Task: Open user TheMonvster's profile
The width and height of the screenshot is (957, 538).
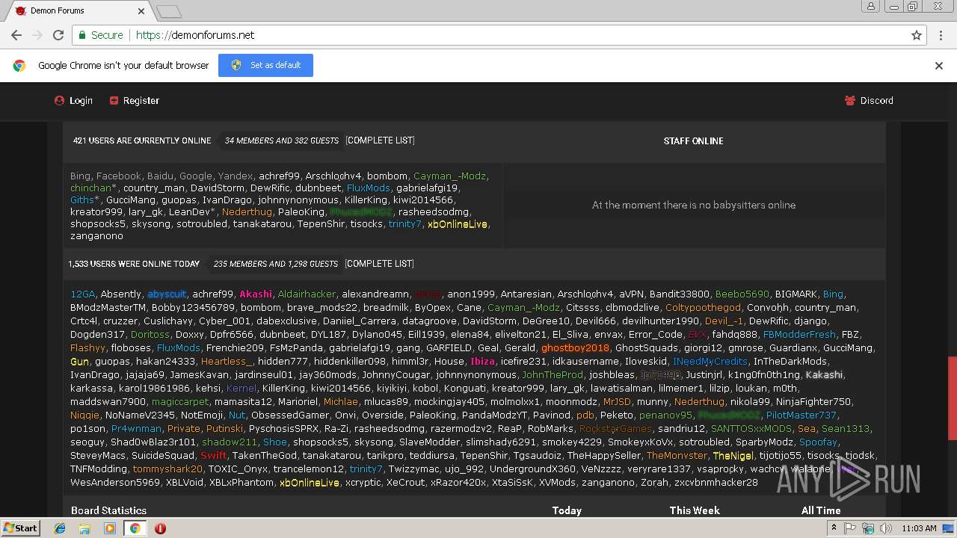Action: click(x=677, y=456)
